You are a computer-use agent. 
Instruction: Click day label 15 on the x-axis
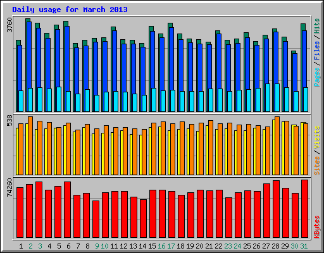[x=152, y=246]
